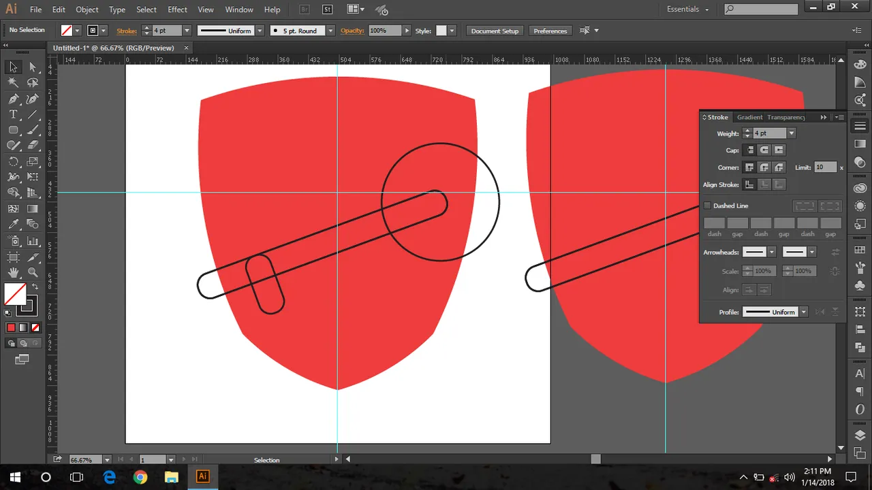This screenshot has width=872, height=490.
Task: Open Google Chrome from the taskbar
Action: [140, 476]
